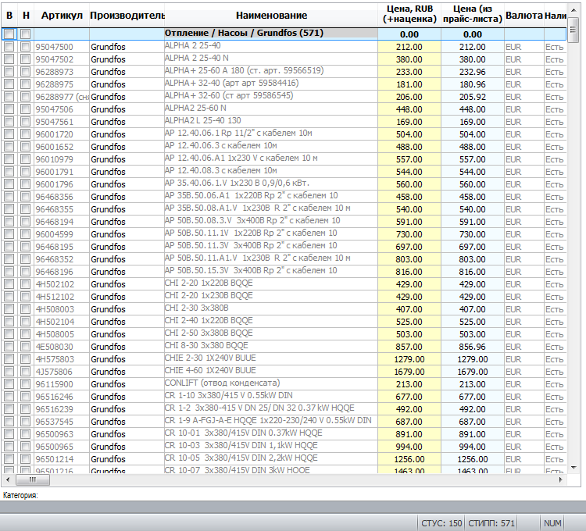Screen dimensions: 586x531
Task: Click NUM indicator in status bar
Action: (x=552, y=523)
